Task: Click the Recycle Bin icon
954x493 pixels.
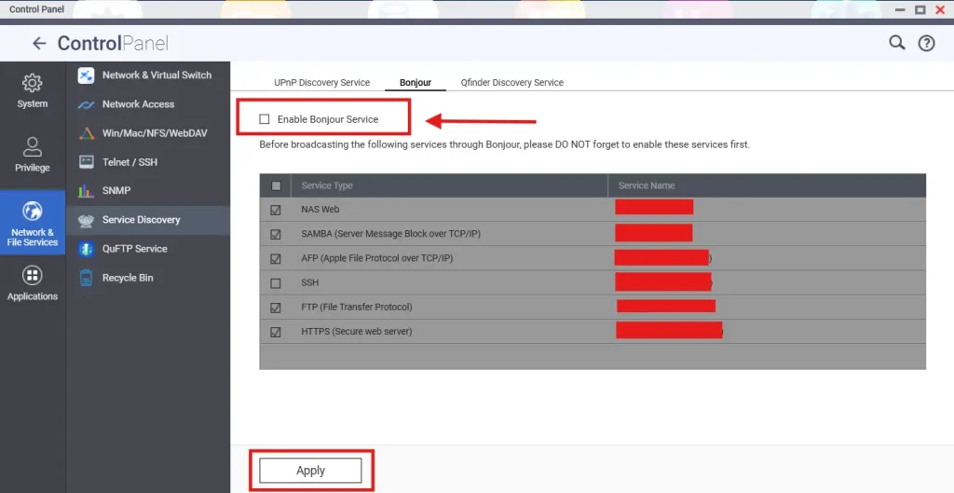Action: coord(87,278)
